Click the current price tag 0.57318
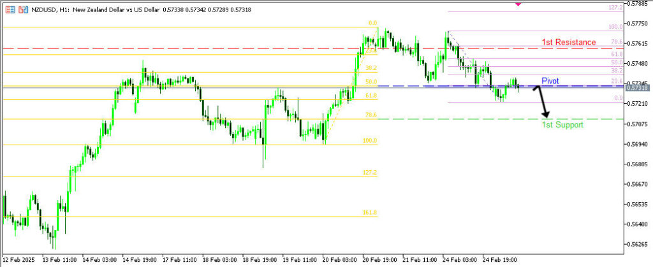 point(638,87)
